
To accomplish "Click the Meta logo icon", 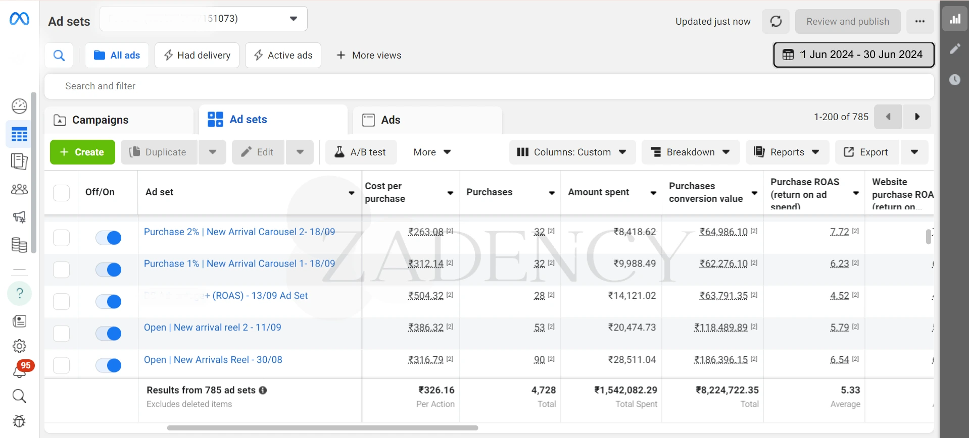I will click(19, 19).
